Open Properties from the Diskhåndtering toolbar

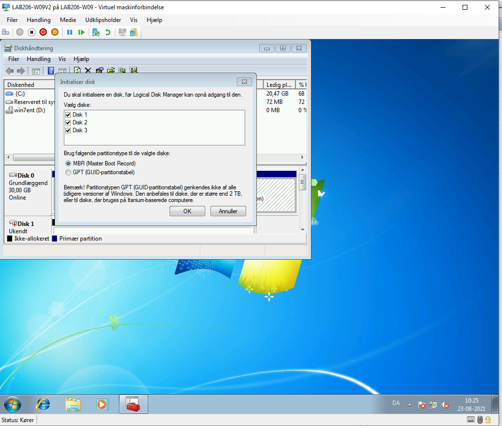tap(99, 70)
